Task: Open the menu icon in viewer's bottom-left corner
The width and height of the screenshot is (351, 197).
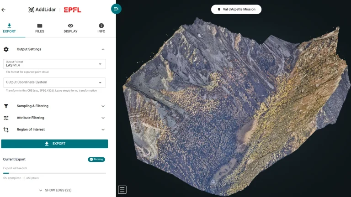Action: 122,190
